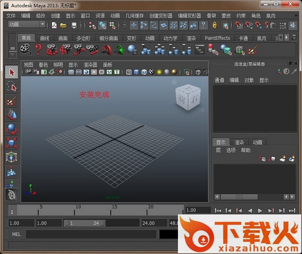Step back one frame
This screenshot has height=254, width=302.
pos(228,211)
